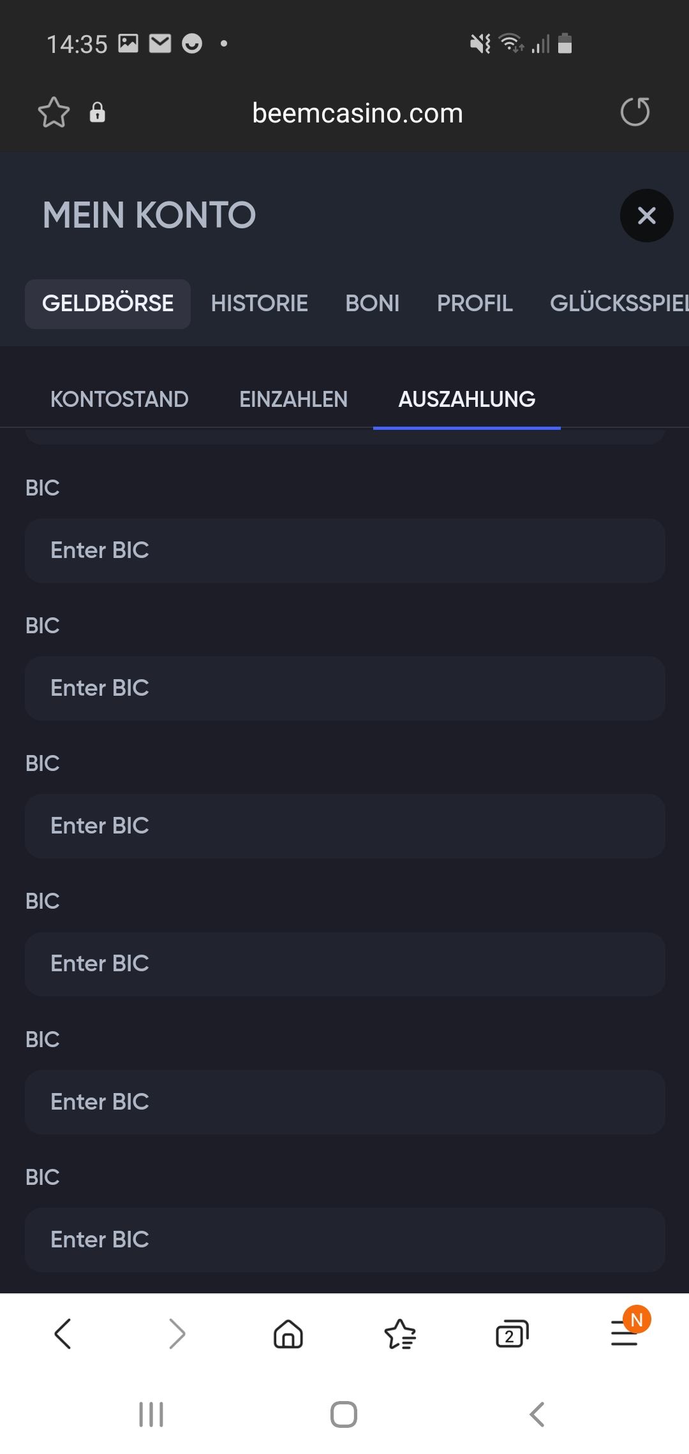The height and width of the screenshot is (1454, 689).
Task: Open the browser home page
Action: point(288,1333)
